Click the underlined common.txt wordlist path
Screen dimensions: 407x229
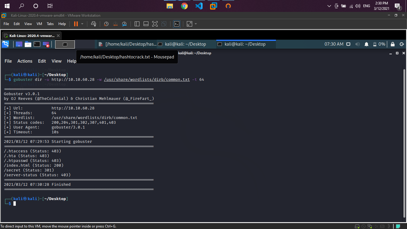tap(147, 80)
